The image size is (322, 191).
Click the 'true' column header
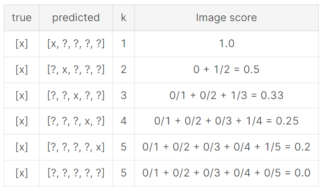coord(22,18)
